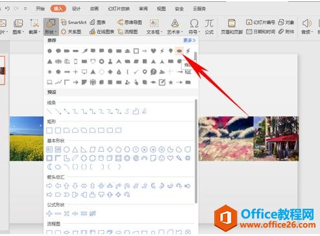The image size is (320, 236).
Task: Select the lip shape highlighted in recommended row
Action: click(179, 51)
